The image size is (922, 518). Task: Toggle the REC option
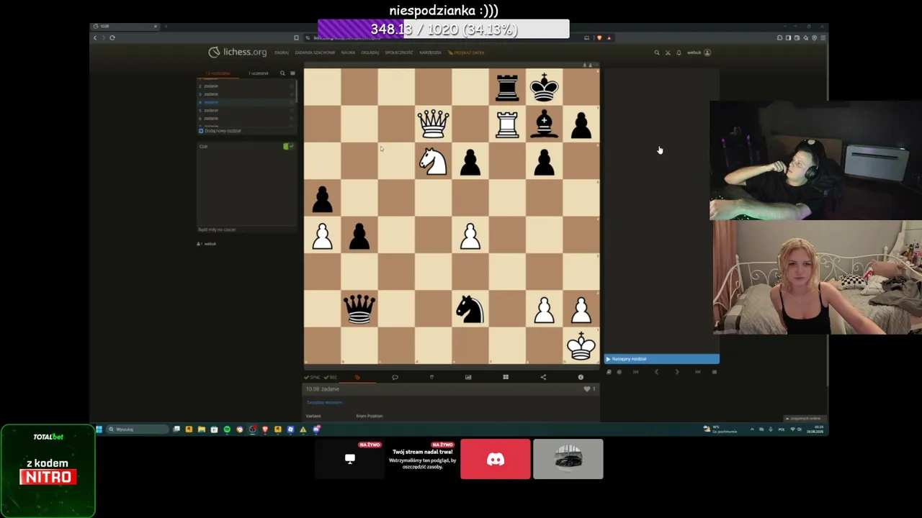point(331,377)
